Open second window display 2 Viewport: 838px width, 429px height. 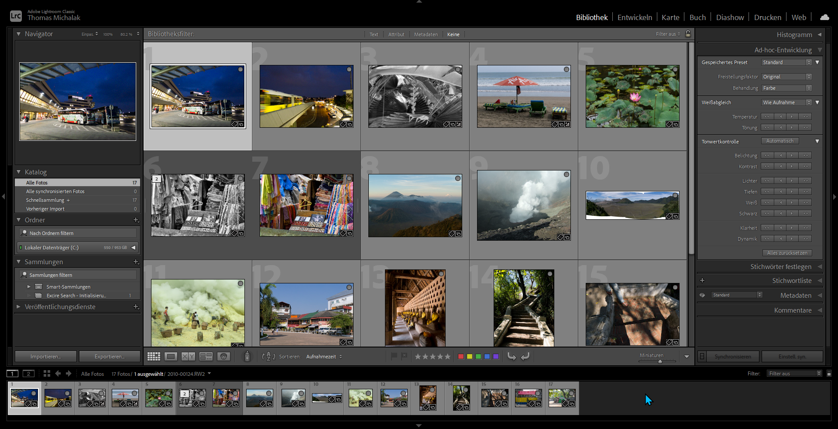28,374
